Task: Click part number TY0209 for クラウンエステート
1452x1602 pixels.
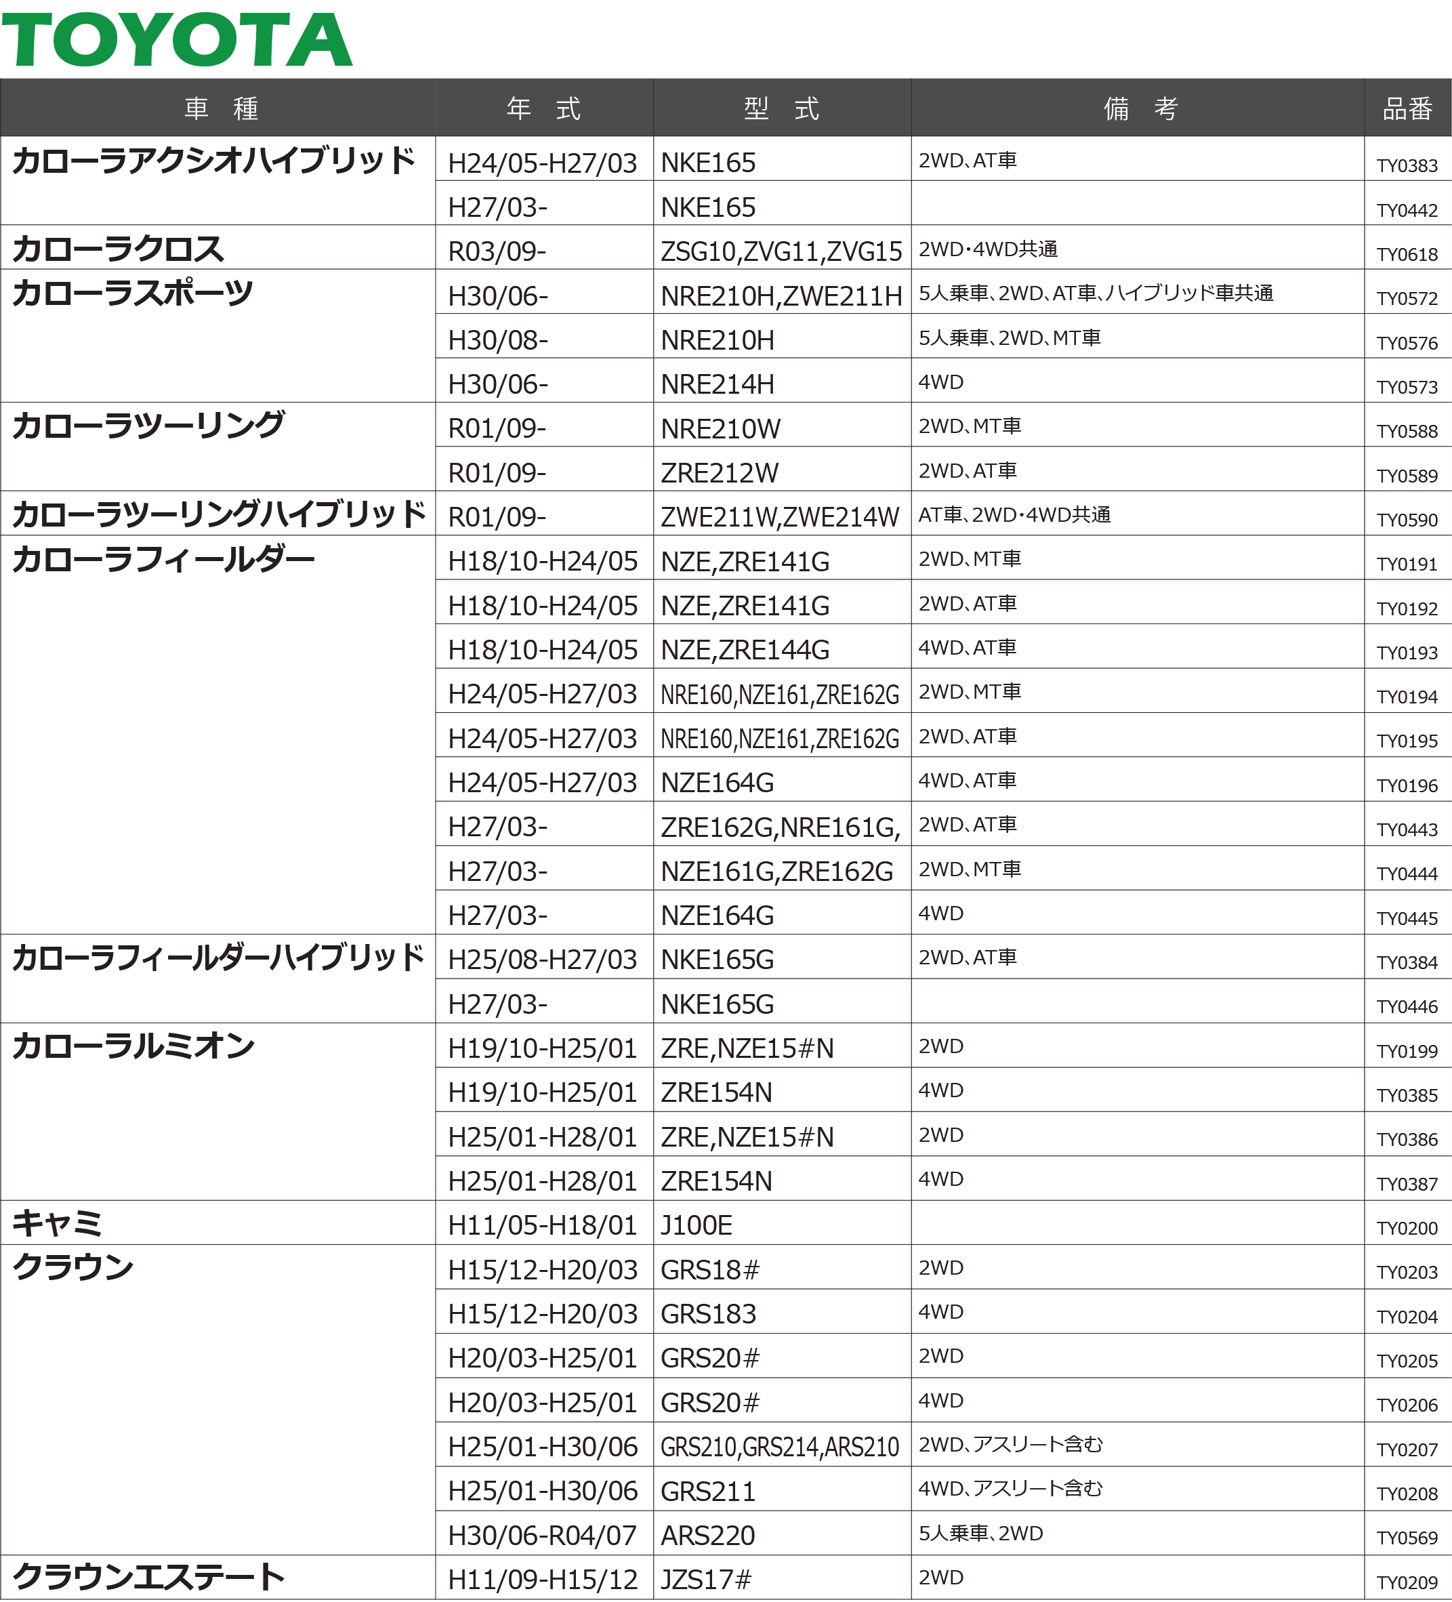Action: click(x=1407, y=1582)
